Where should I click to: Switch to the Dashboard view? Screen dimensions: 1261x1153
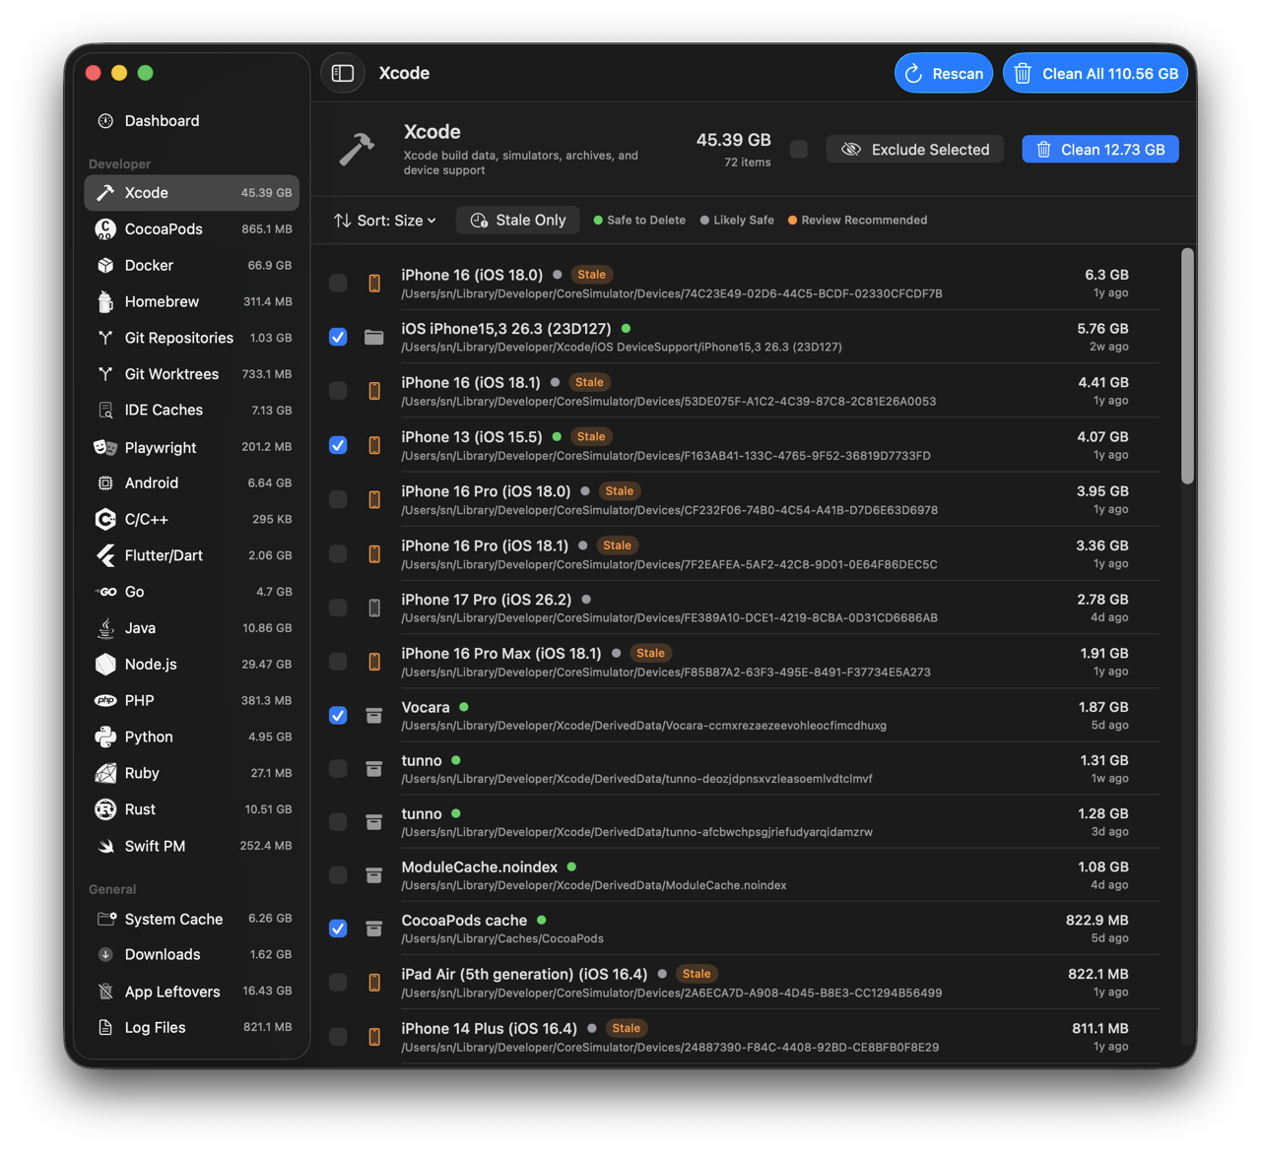162,120
